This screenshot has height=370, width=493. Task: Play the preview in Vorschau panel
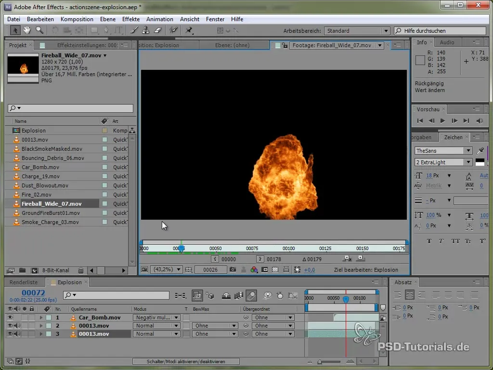(442, 121)
